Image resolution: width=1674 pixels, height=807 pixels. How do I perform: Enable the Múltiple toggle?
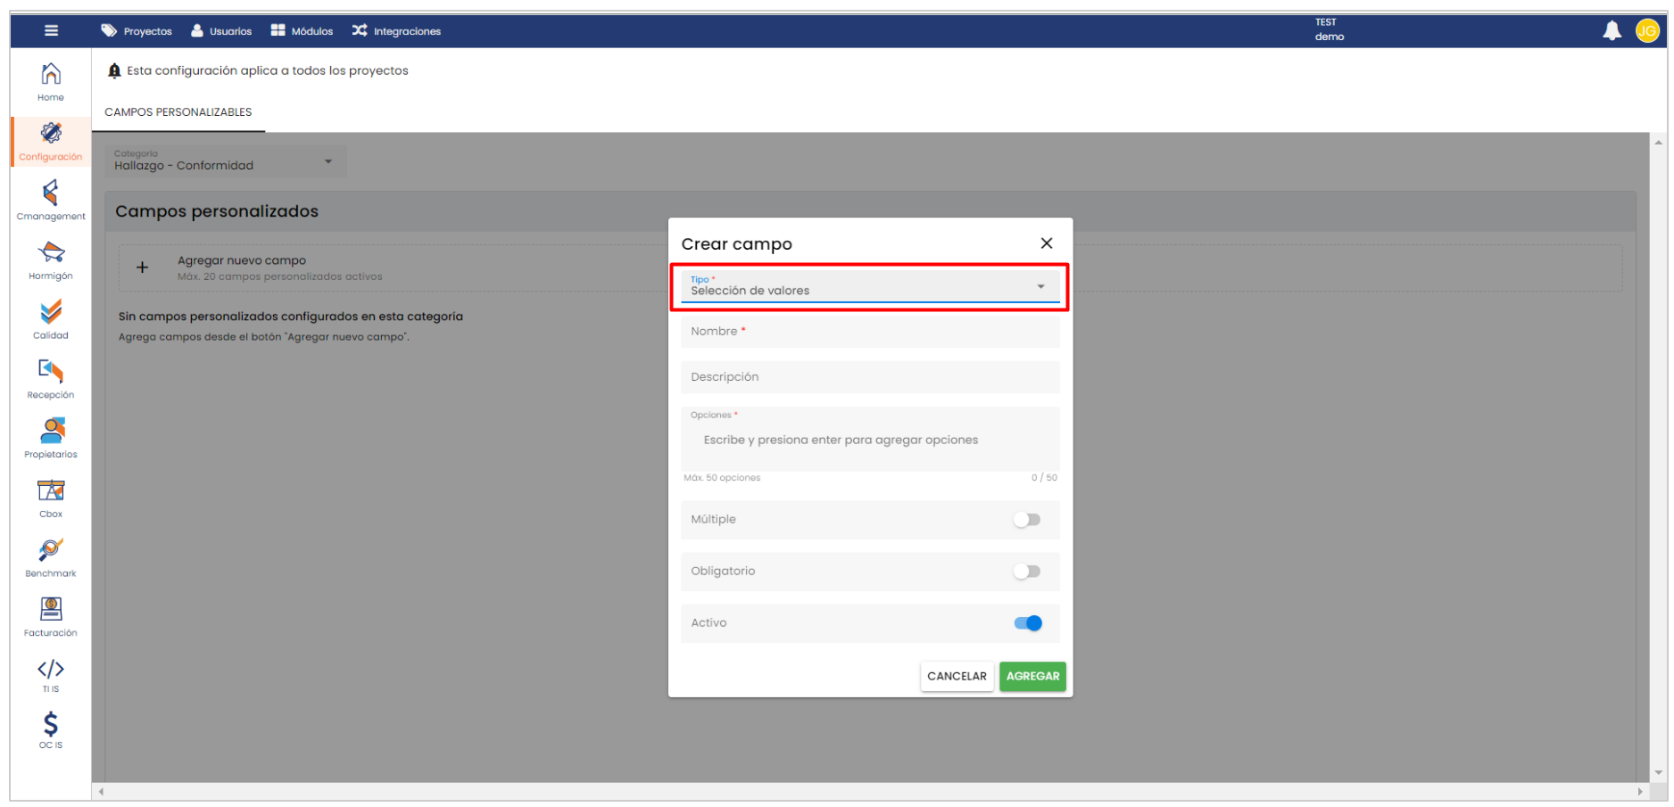(x=1027, y=520)
